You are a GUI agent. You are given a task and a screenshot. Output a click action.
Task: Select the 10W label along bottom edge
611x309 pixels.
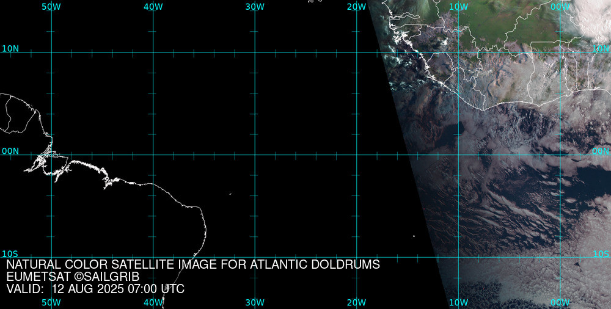459,302
